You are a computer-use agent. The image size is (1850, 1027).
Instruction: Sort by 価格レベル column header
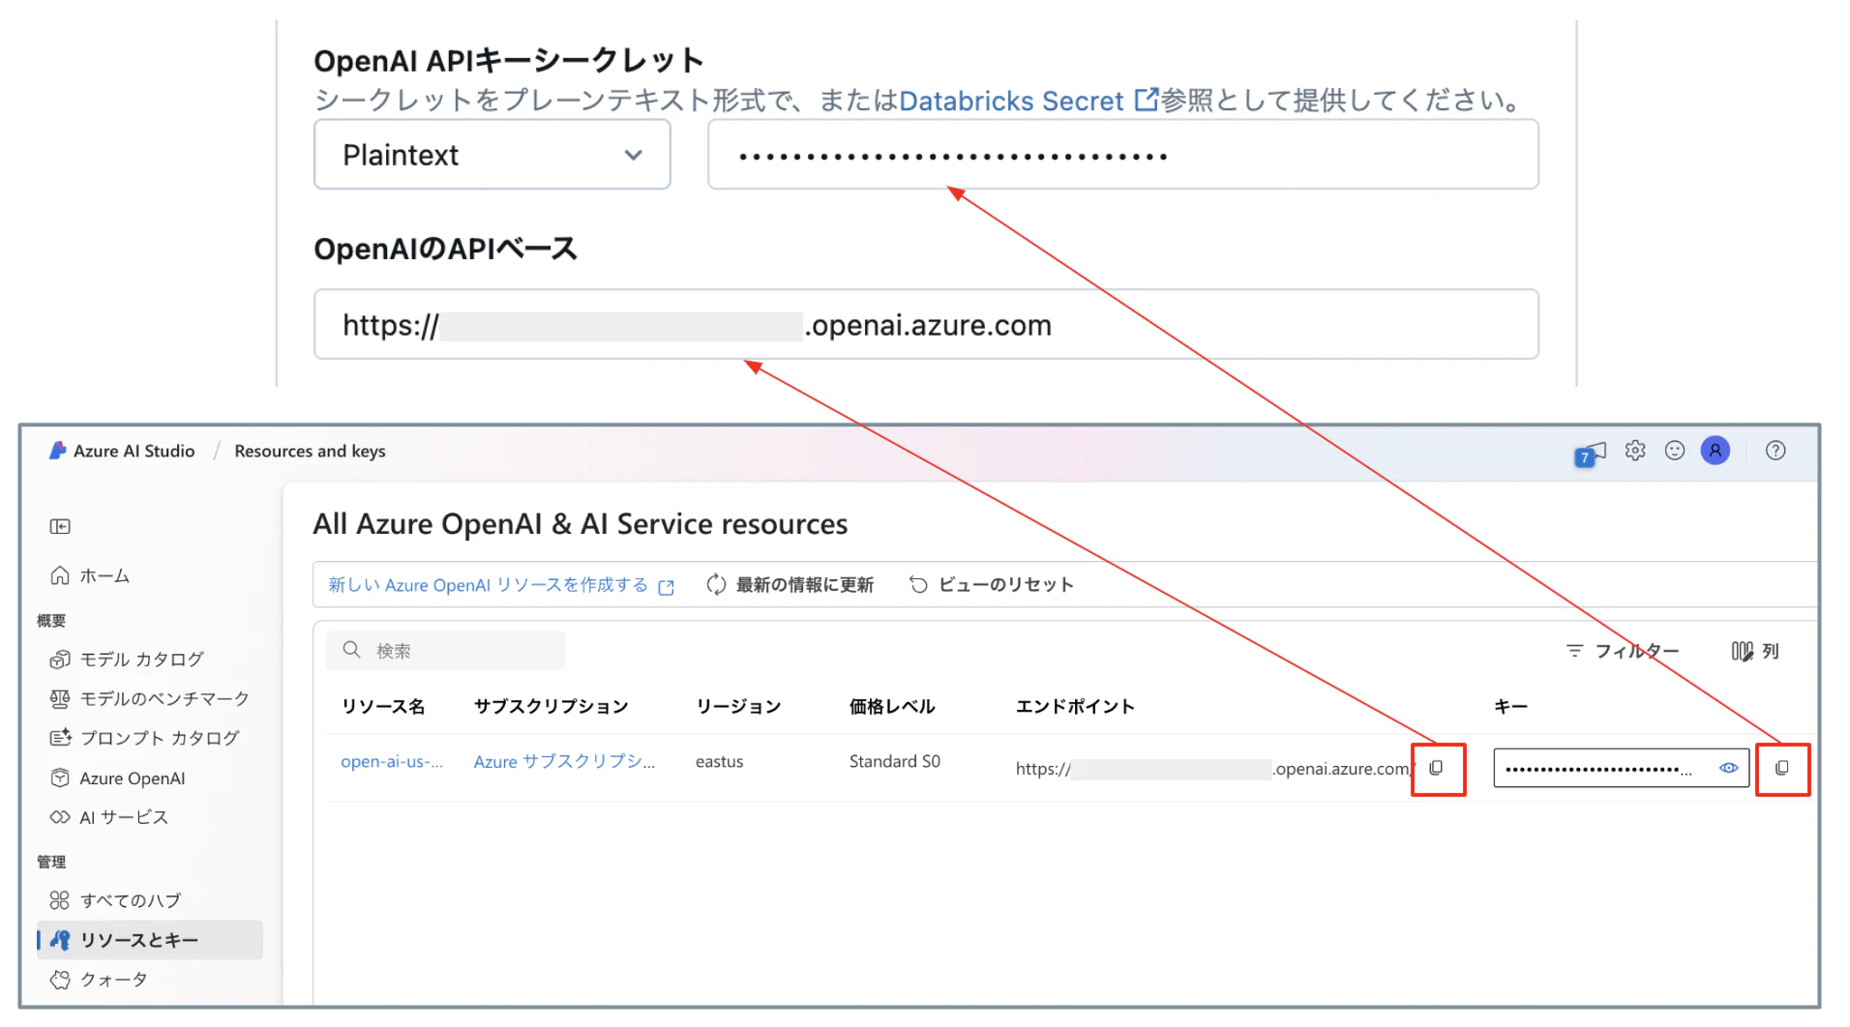point(892,707)
